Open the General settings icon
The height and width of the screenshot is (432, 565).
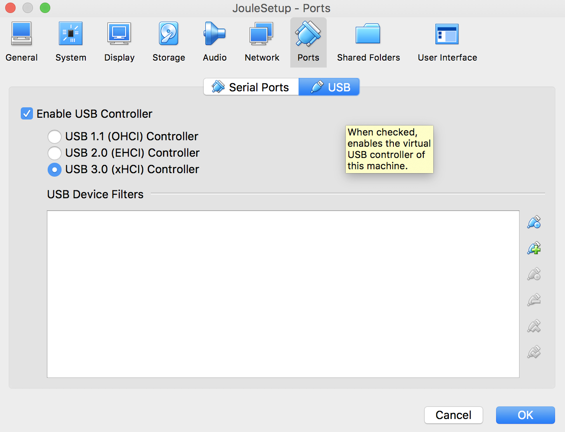pyautogui.click(x=21, y=41)
